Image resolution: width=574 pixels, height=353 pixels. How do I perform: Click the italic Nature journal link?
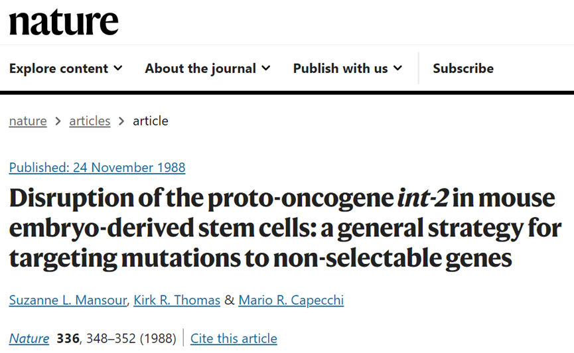[x=29, y=338]
